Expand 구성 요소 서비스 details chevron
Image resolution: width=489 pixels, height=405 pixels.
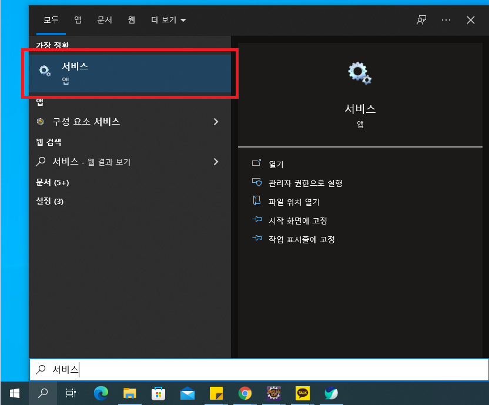click(216, 122)
